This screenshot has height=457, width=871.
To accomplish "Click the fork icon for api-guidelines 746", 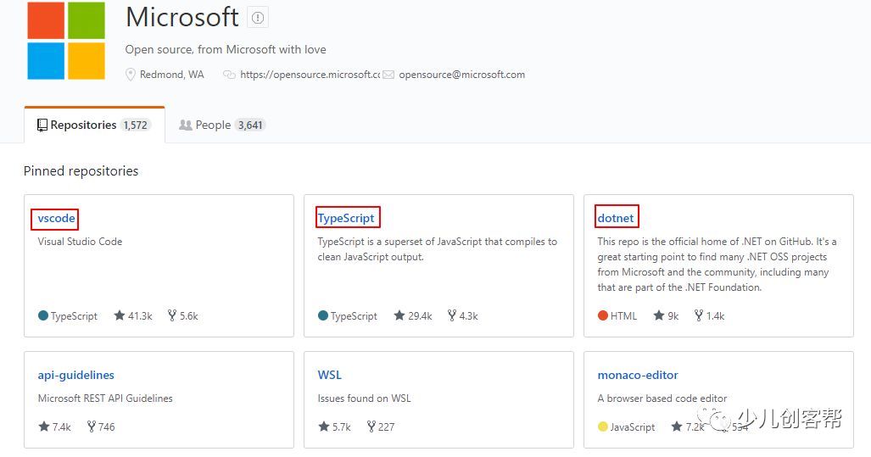I will coord(91,426).
